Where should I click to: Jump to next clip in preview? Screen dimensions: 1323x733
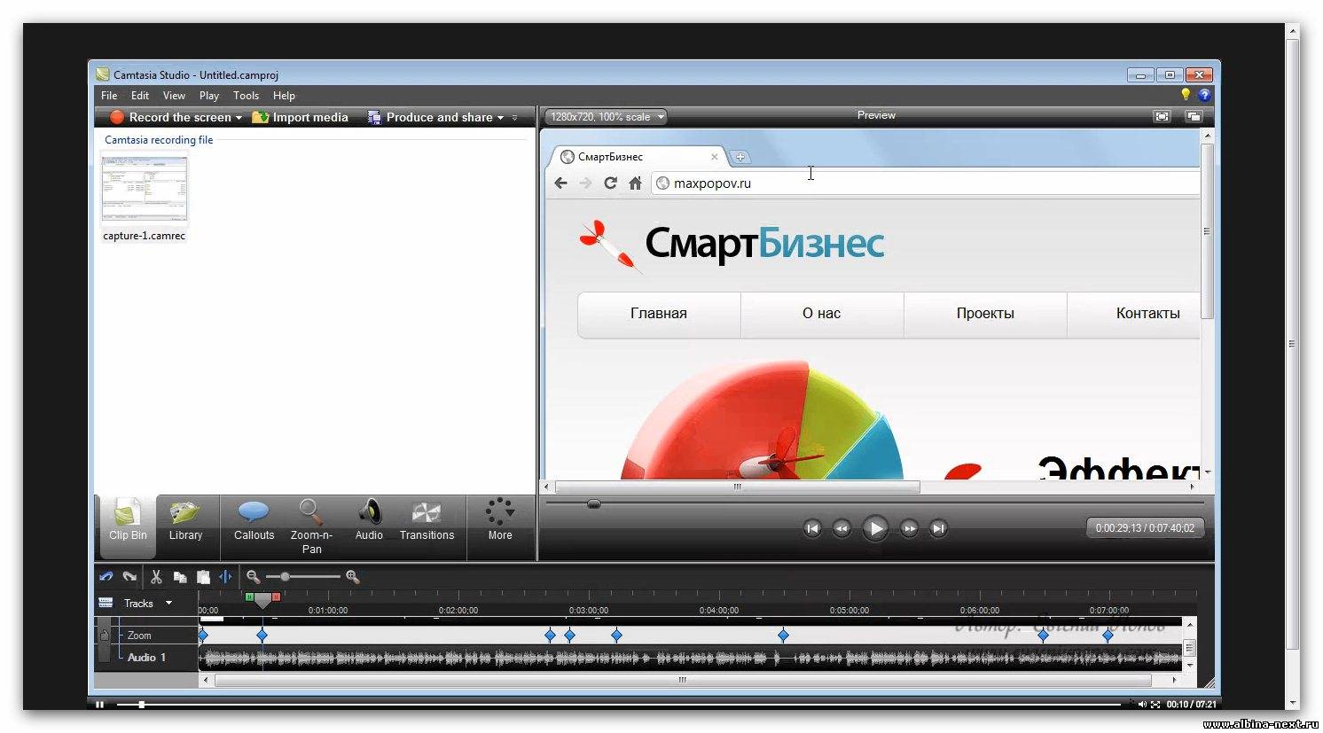point(938,529)
